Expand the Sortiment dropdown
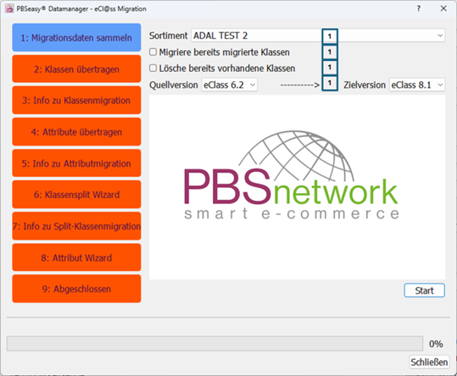457x376 pixels. (x=318, y=36)
